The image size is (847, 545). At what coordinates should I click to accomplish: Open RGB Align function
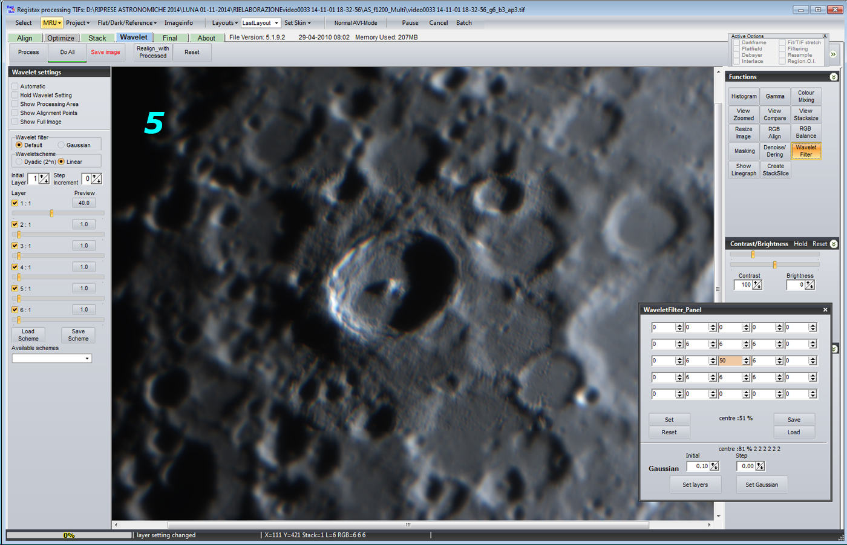pyautogui.click(x=775, y=133)
